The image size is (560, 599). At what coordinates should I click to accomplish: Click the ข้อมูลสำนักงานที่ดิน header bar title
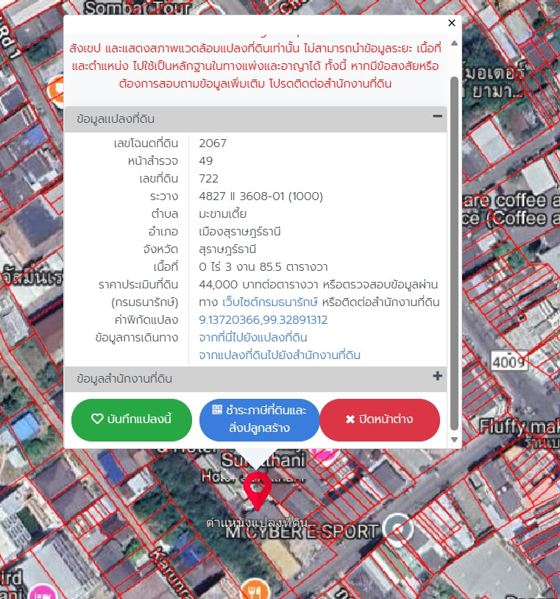point(125,379)
